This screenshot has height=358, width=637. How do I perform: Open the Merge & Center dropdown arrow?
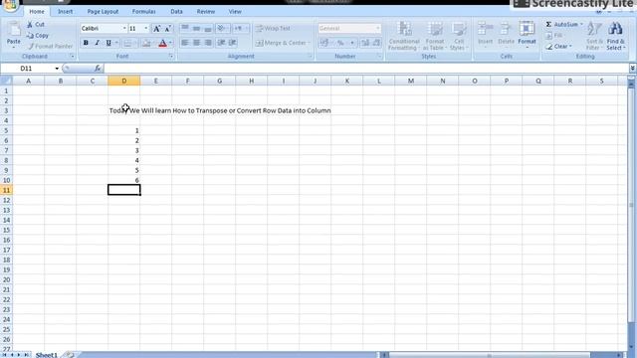click(310, 43)
